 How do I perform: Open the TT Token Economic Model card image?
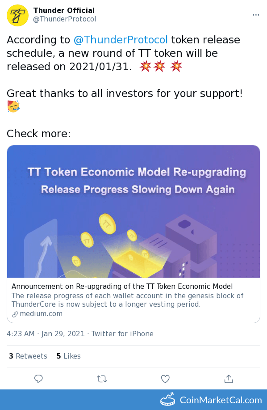(x=133, y=211)
